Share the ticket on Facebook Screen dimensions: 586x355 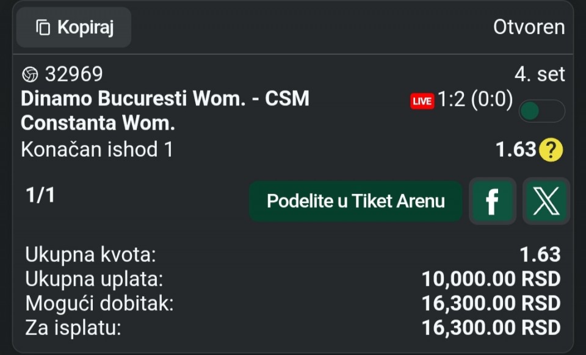tap(492, 201)
